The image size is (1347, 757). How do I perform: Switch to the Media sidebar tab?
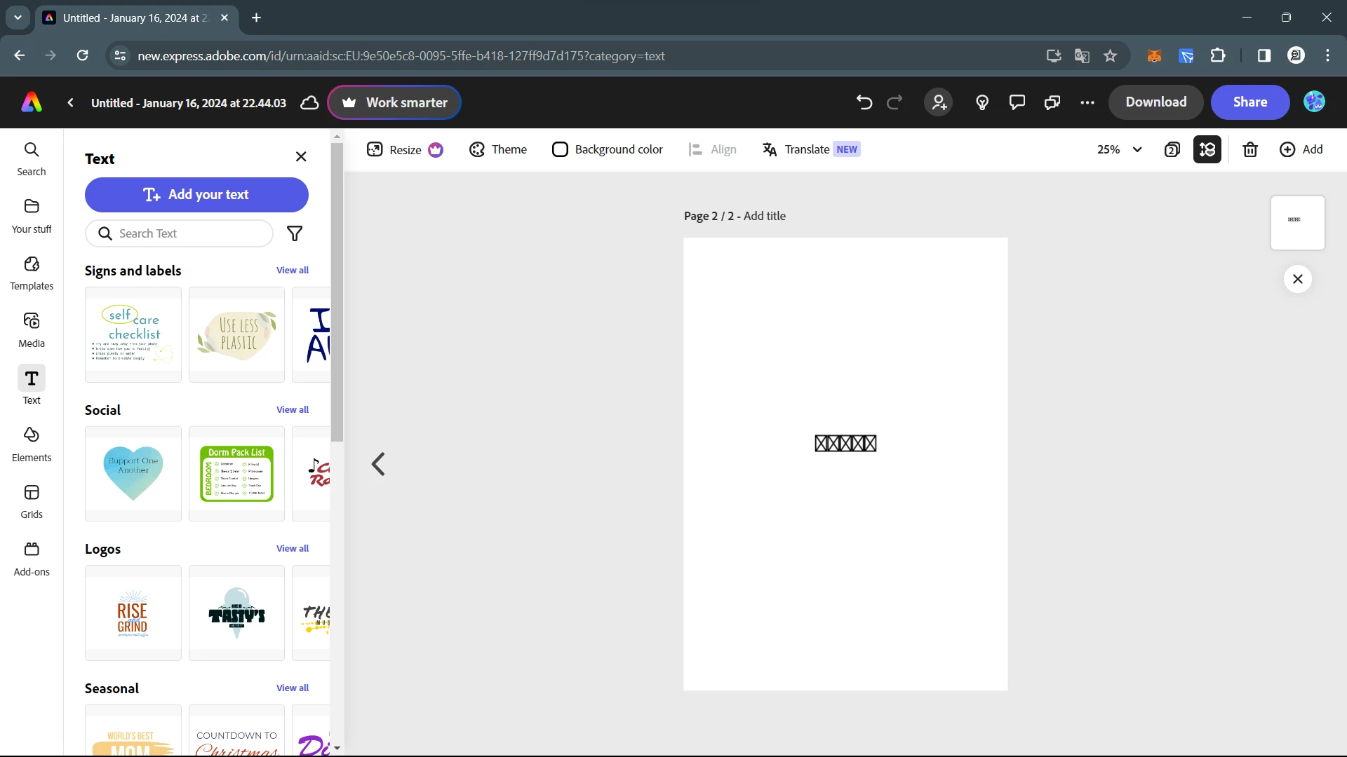click(x=32, y=329)
